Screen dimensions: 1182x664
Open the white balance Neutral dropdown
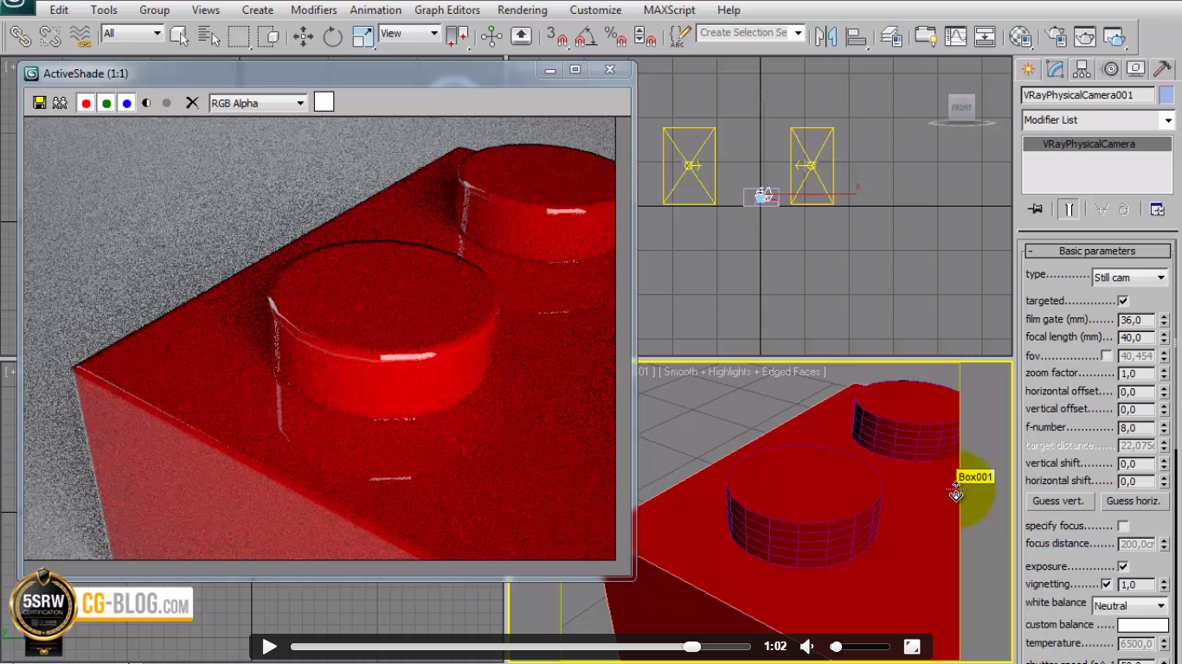point(1130,606)
